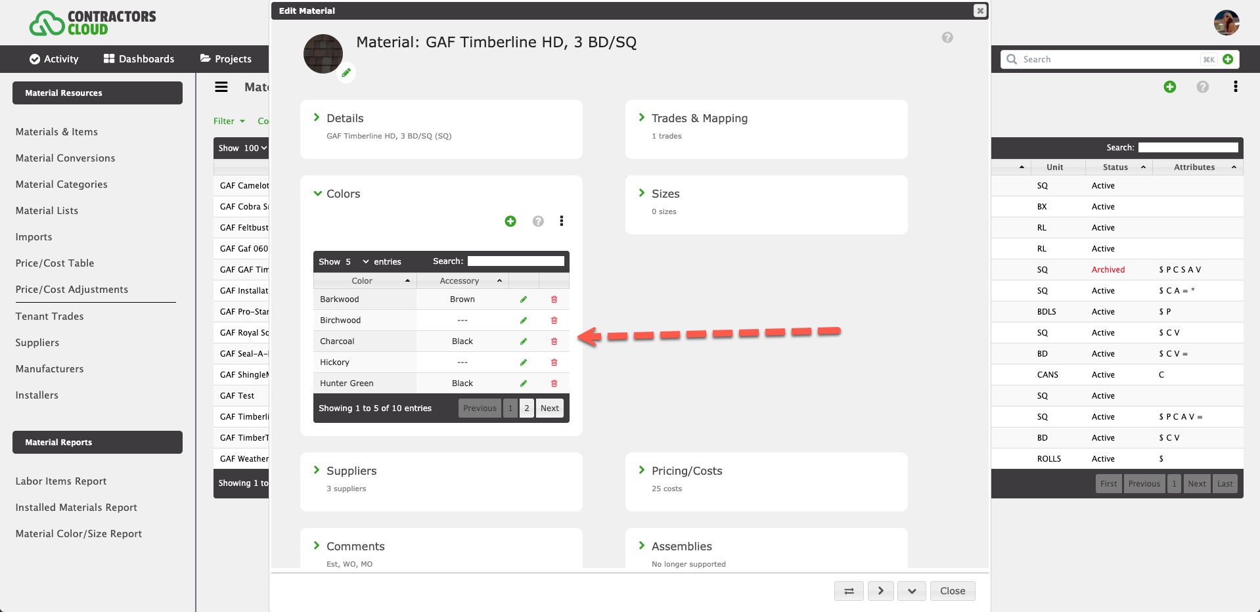1260x612 pixels.
Task: Open Suppliers in the sidebar
Action: pyautogui.click(x=37, y=343)
